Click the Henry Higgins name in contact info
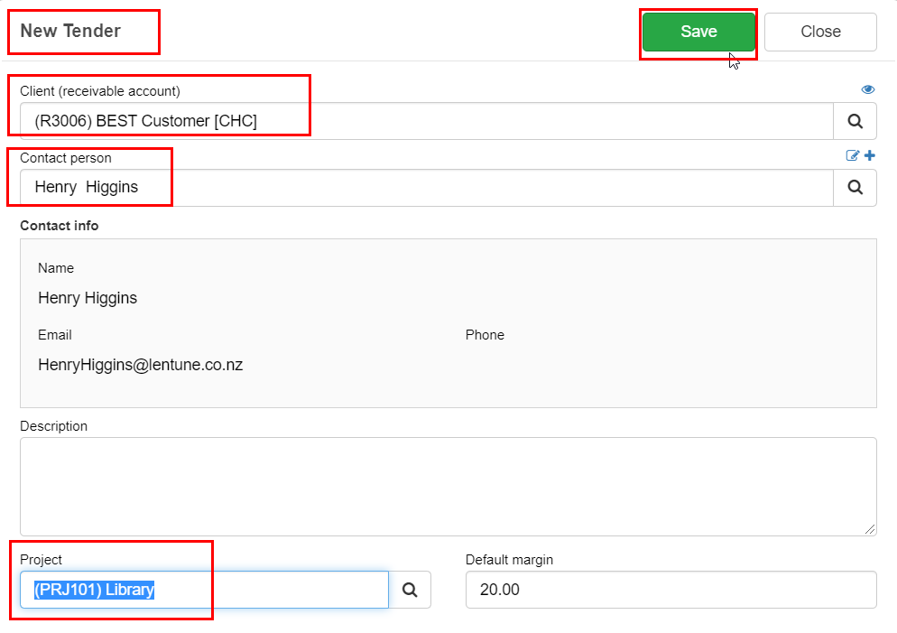 point(88,298)
